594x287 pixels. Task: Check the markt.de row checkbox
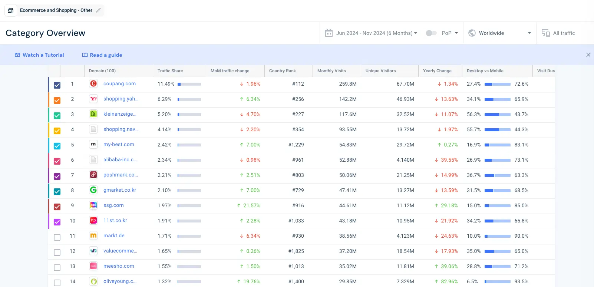pyautogui.click(x=57, y=237)
